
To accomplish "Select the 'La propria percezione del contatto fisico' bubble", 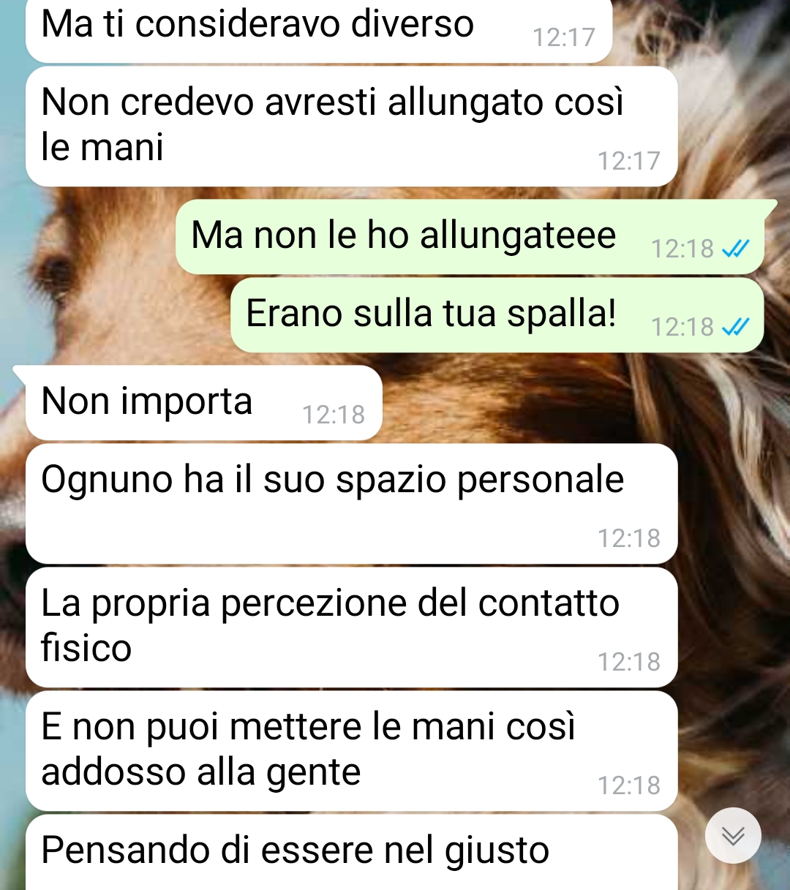I will point(352,627).
